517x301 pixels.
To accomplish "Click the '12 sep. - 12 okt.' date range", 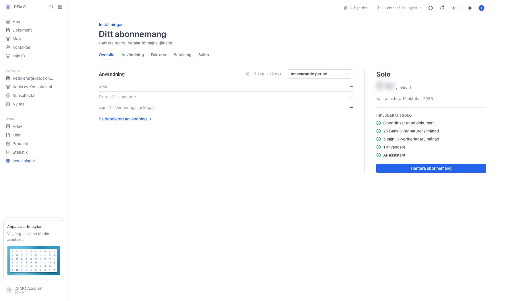I will point(264,74).
